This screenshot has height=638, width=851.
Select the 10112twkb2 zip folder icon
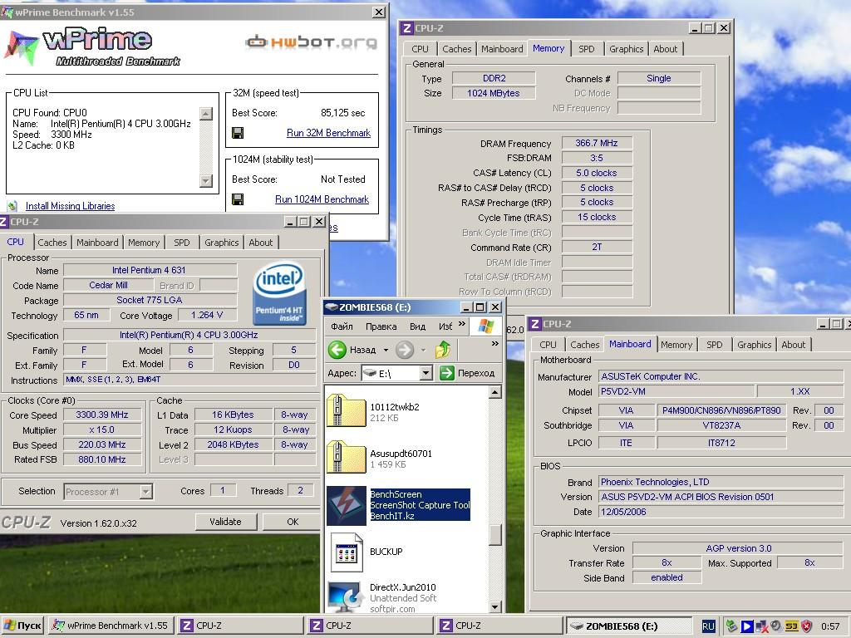tap(347, 411)
